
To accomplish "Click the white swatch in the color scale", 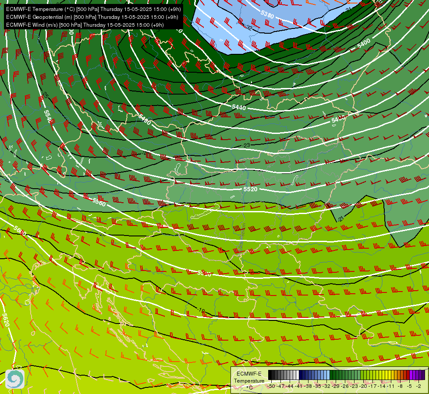I will 298,375.
